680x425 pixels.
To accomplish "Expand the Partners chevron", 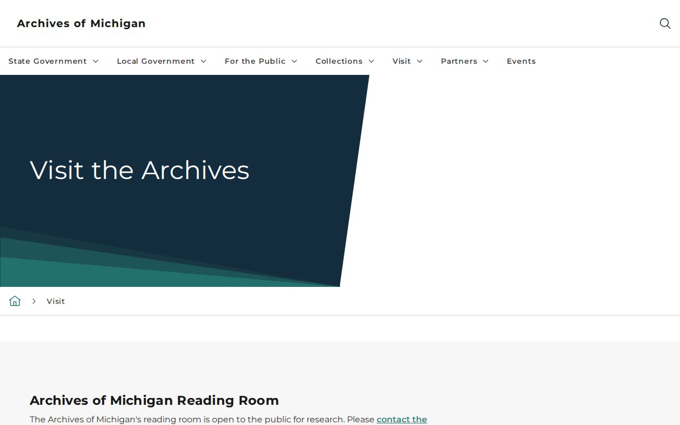I will [x=486, y=61].
